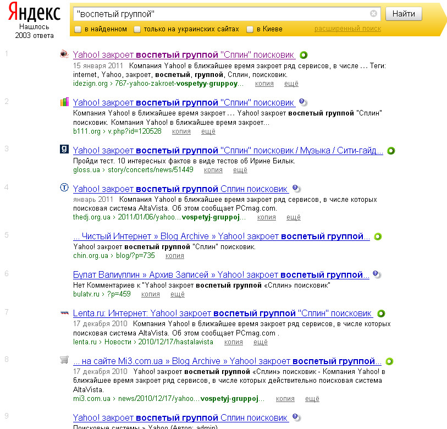Check 'только на украинских сайтах'

click(137, 29)
